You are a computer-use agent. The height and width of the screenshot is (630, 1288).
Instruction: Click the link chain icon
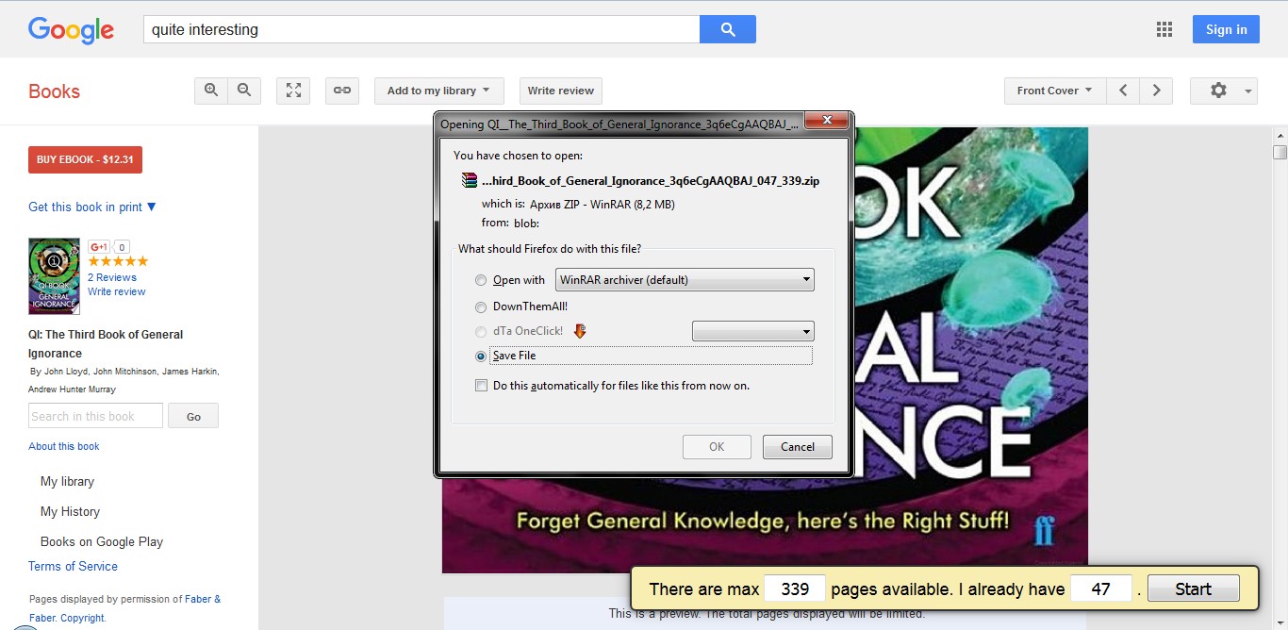342,91
